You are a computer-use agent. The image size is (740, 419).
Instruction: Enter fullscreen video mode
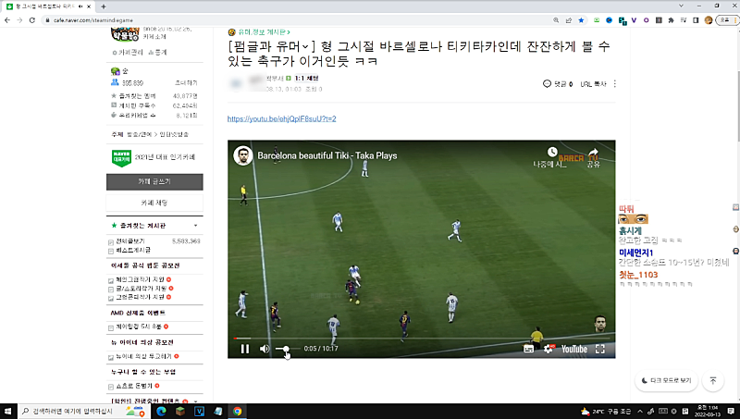(x=599, y=350)
